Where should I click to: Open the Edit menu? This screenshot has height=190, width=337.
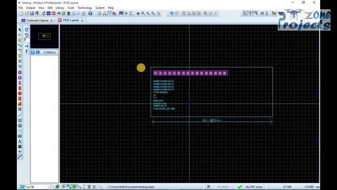tap(50, 8)
